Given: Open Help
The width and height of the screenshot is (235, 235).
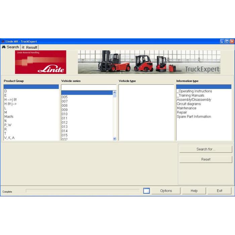Looking at the screenshot, I should click(x=194, y=191).
